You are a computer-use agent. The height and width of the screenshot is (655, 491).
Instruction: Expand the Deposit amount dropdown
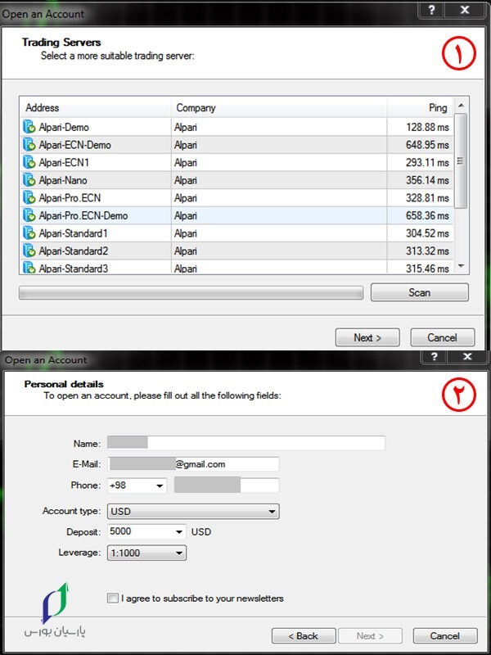[179, 532]
